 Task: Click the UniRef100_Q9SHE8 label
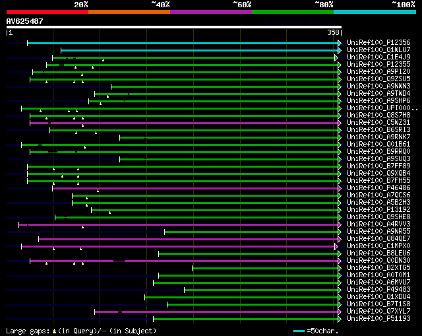point(378,217)
